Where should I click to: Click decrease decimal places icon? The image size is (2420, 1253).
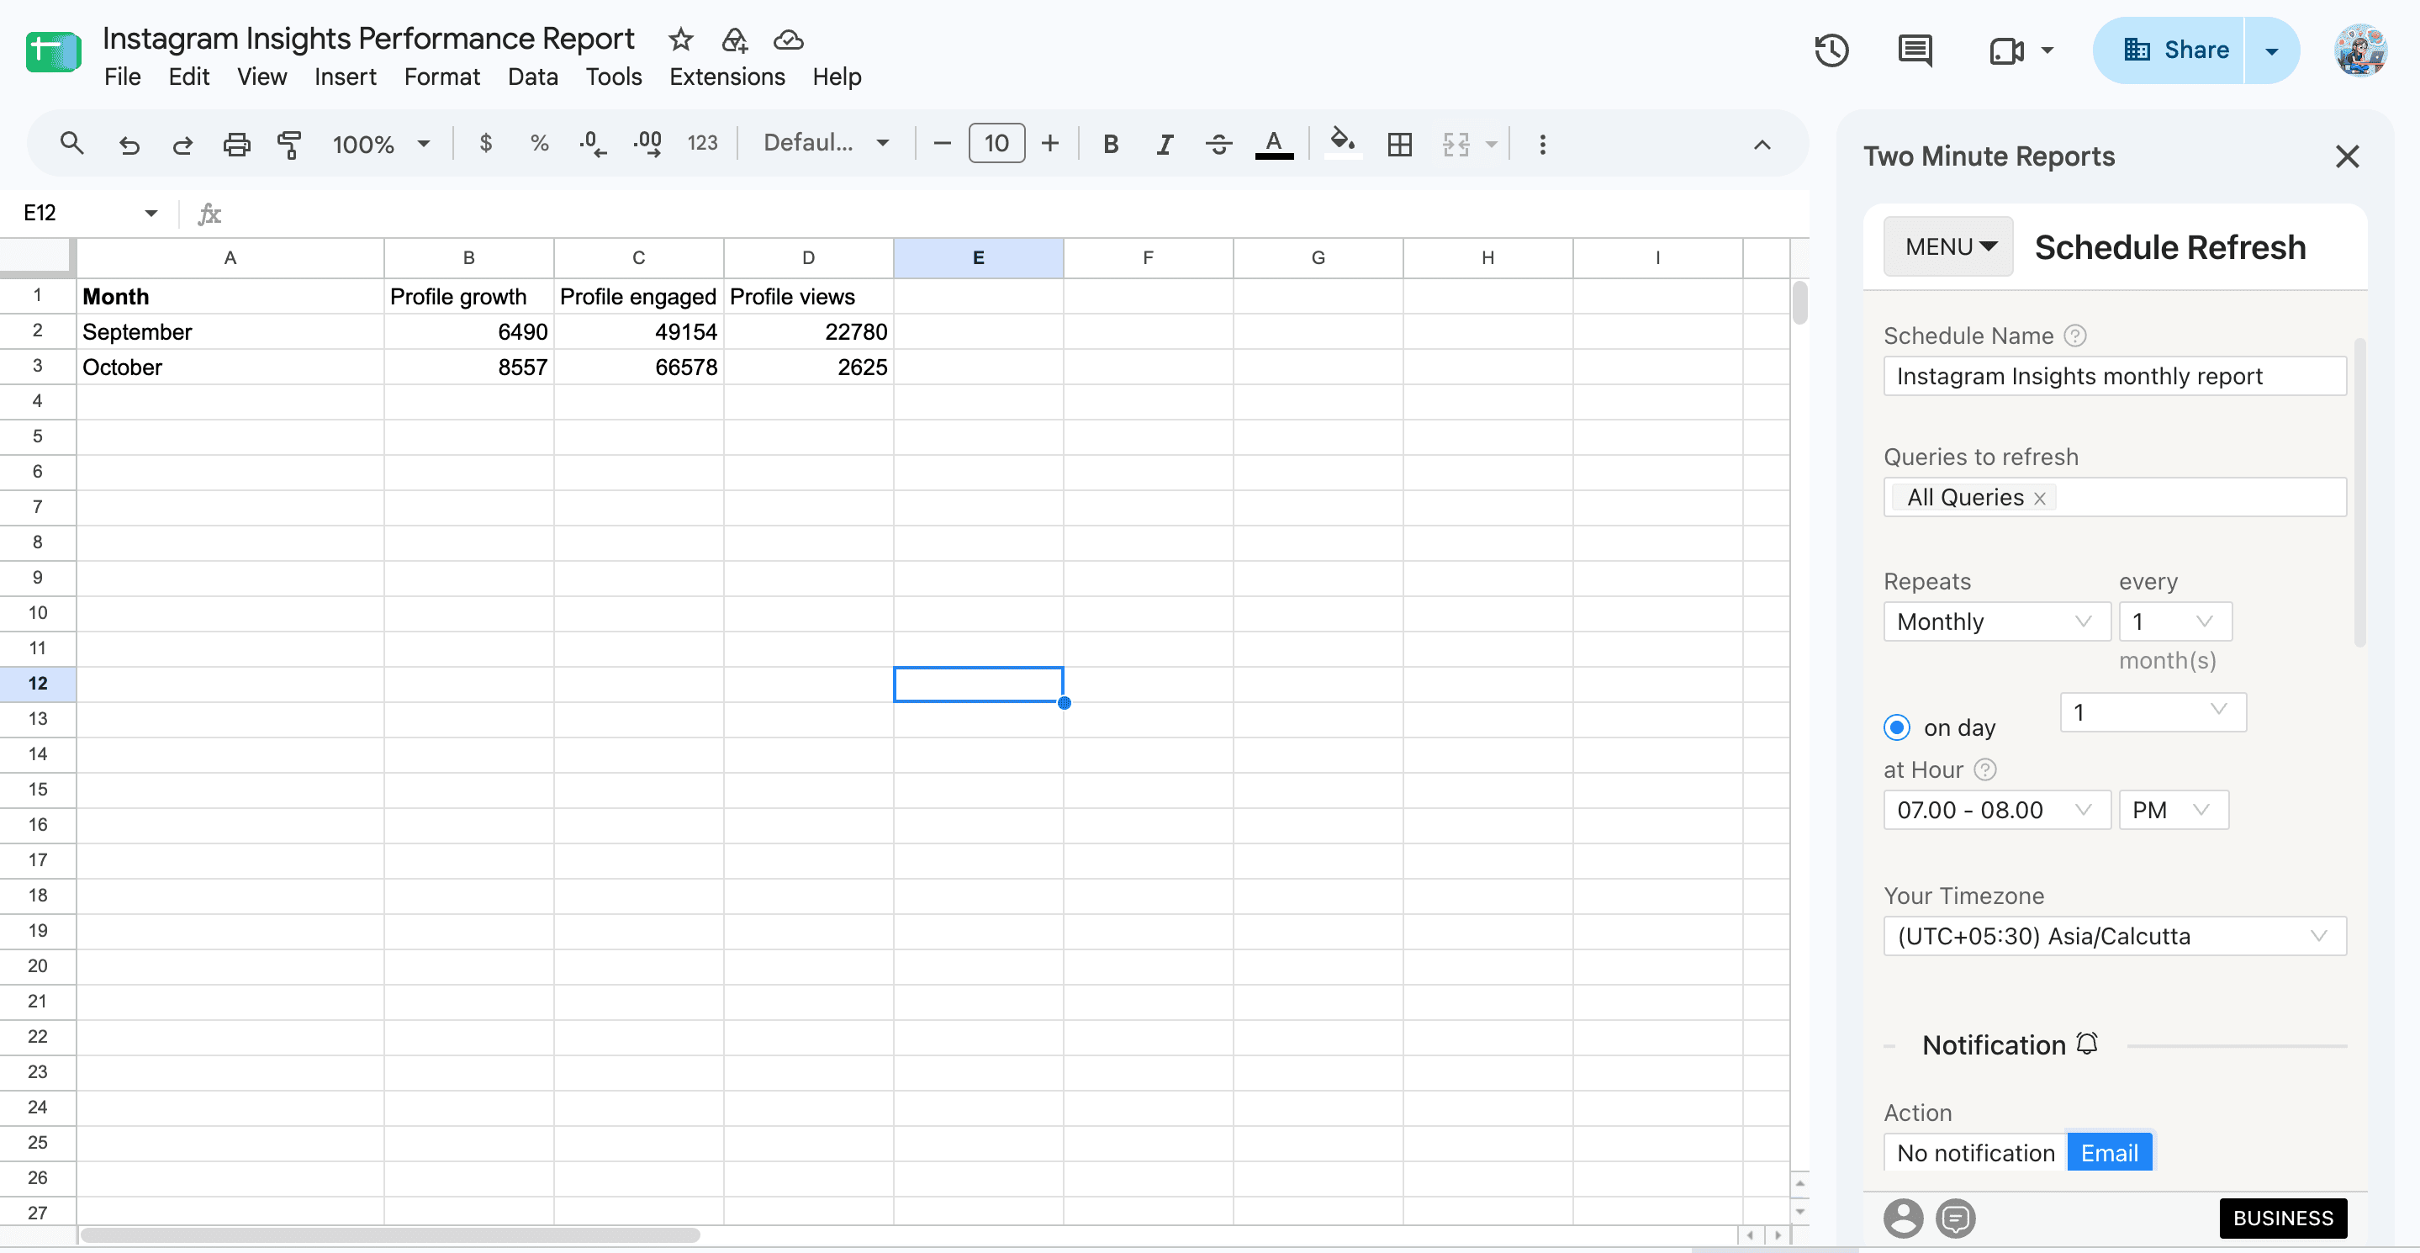592,144
